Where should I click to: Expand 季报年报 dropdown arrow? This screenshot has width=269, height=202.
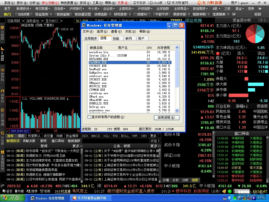coord(189,14)
